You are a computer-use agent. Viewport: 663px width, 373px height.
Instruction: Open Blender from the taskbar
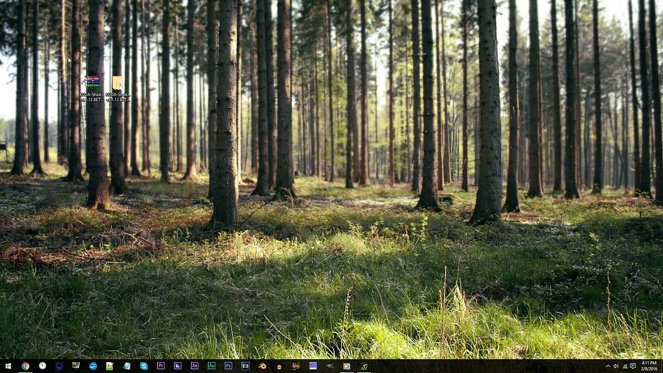[x=262, y=366]
